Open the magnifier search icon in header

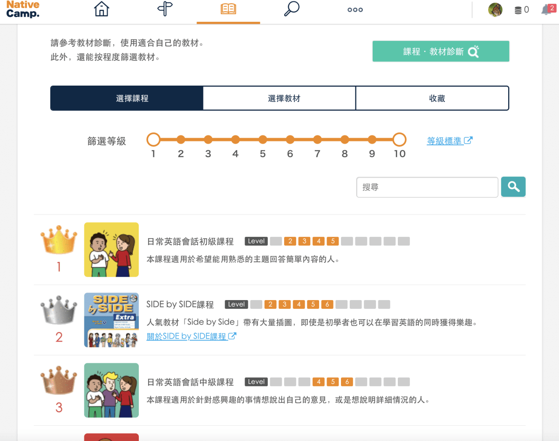coord(292,9)
